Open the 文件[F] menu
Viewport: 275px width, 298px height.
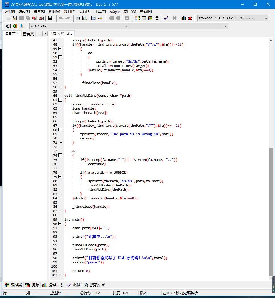9,12
